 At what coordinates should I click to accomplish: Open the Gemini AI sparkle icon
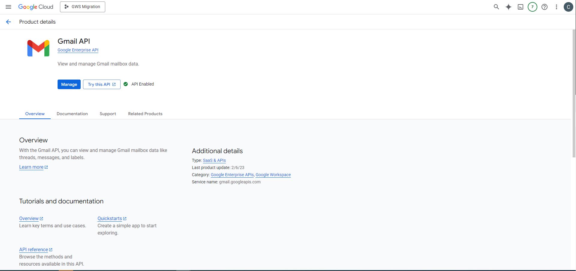pos(508,7)
